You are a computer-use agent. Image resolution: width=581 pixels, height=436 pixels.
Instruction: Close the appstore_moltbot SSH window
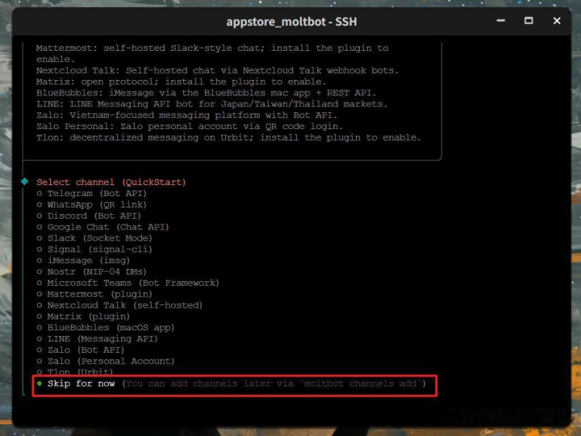(557, 21)
